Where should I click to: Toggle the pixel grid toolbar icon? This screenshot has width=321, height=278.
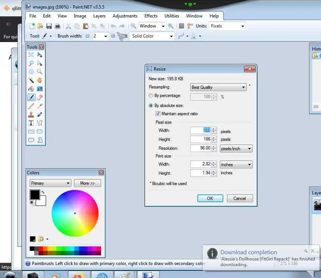(181, 26)
